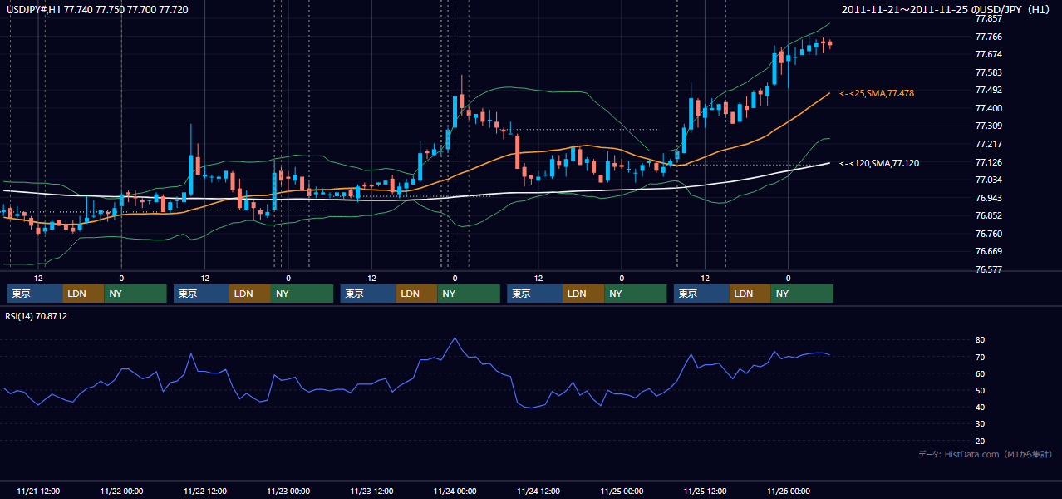Click price axis value 76.669

988,251
